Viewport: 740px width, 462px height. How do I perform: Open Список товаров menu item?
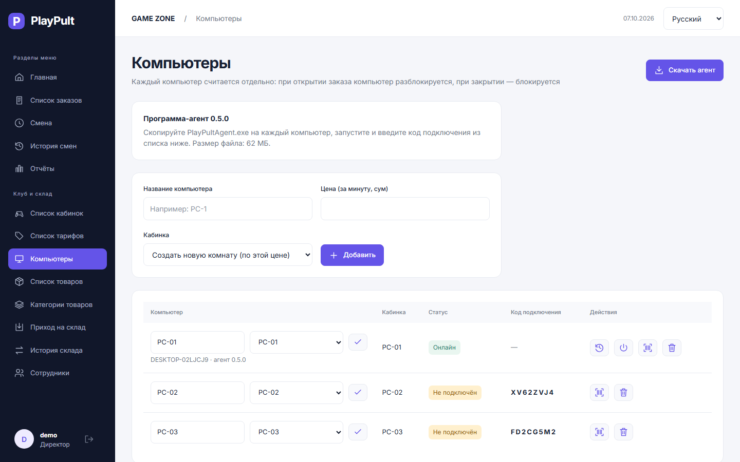coord(58,282)
